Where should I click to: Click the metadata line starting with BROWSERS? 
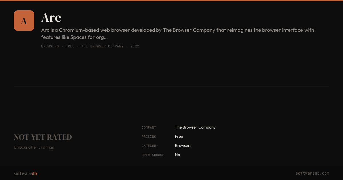pyautogui.click(x=90, y=46)
